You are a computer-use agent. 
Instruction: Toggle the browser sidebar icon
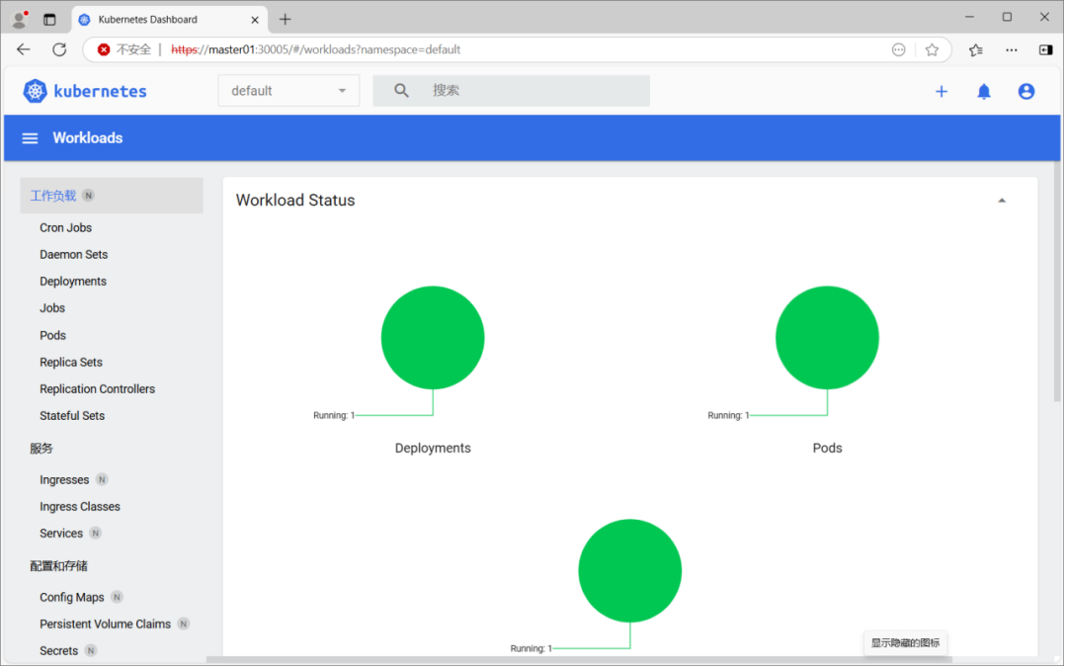[x=1046, y=49]
